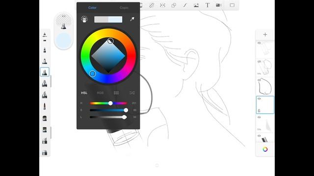Viewport: 314px width, 176px height.
Task: Select the thick outline shape layer thumbnail
Action: (x=265, y=86)
